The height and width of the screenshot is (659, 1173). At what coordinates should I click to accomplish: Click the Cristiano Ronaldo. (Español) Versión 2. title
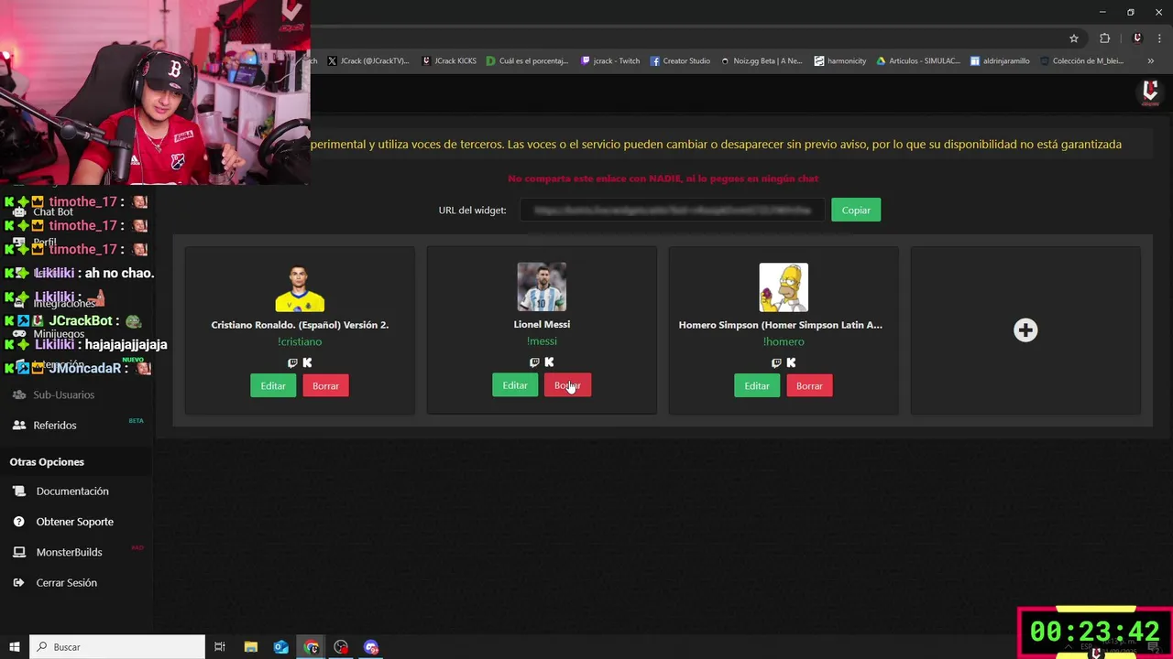(x=300, y=325)
